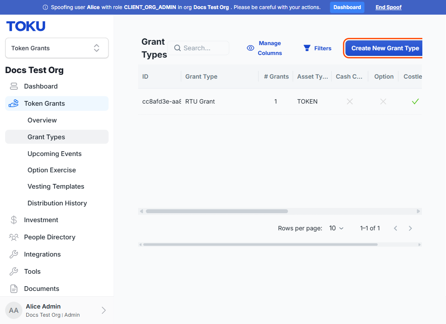Open Distribution History page
The width and height of the screenshot is (446, 324).
[57, 203]
